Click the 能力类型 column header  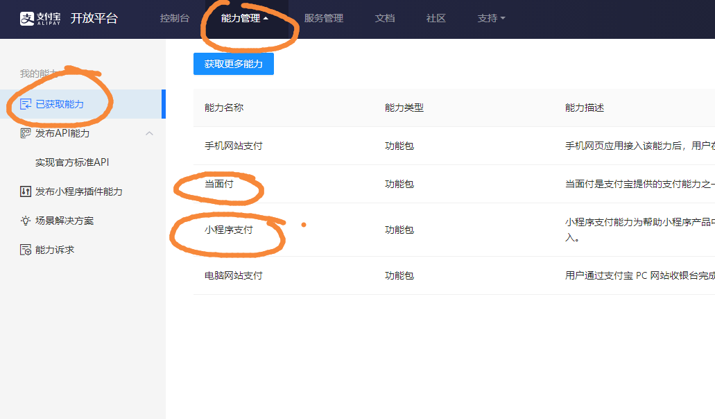(404, 108)
